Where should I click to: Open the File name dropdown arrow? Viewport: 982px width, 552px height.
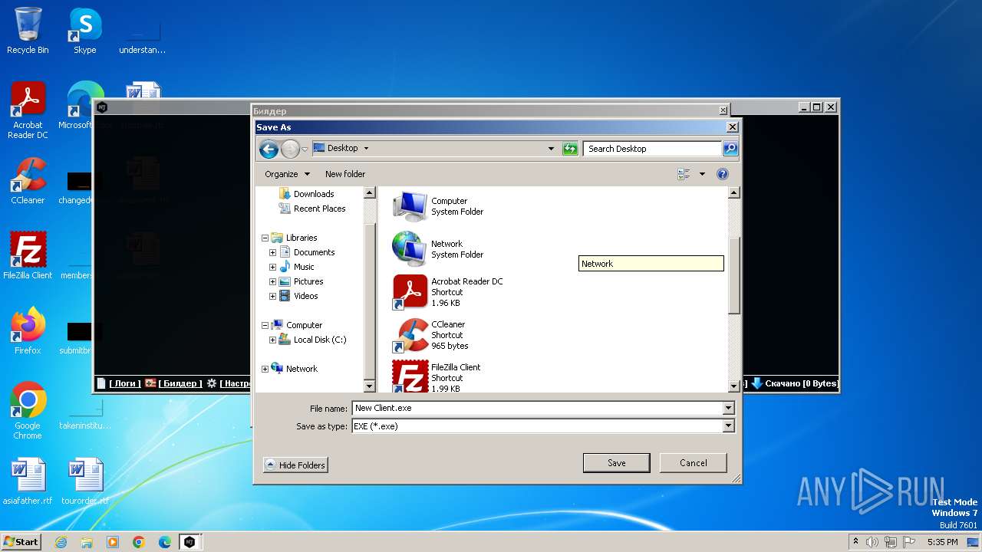pyautogui.click(x=728, y=409)
